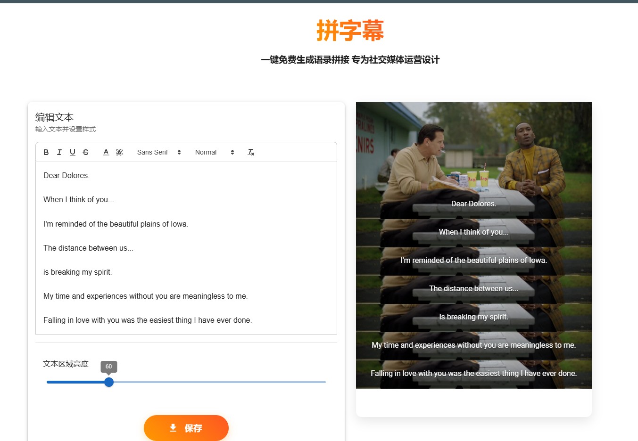The height and width of the screenshot is (441, 638).
Task: Toggle strikethrough formatting button
Action: point(85,152)
